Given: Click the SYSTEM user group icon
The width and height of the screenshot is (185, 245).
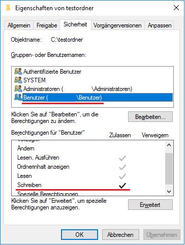Looking at the screenshot, I should [x=18, y=80].
